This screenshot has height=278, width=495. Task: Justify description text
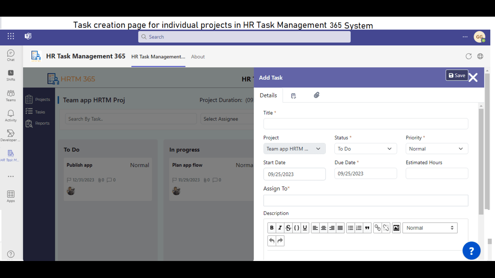[x=340, y=228]
